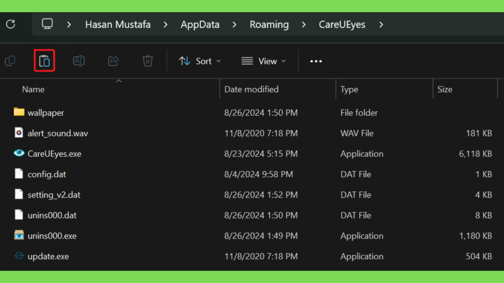Click the 8 KB size cell
The width and height of the screenshot is (504, 283).
coord(483,215)
